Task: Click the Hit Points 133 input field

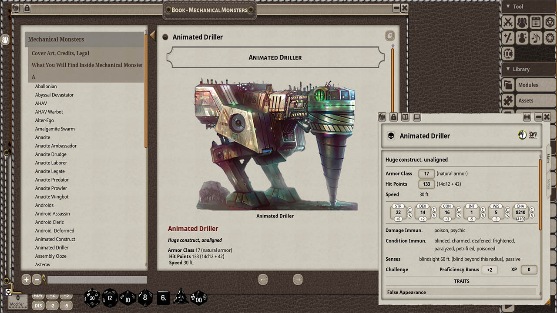Action: tap(426, 184)
